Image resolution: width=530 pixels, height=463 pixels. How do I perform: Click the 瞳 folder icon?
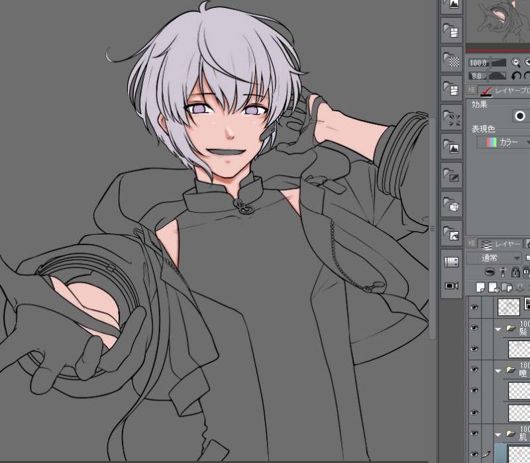click(510, 370)
